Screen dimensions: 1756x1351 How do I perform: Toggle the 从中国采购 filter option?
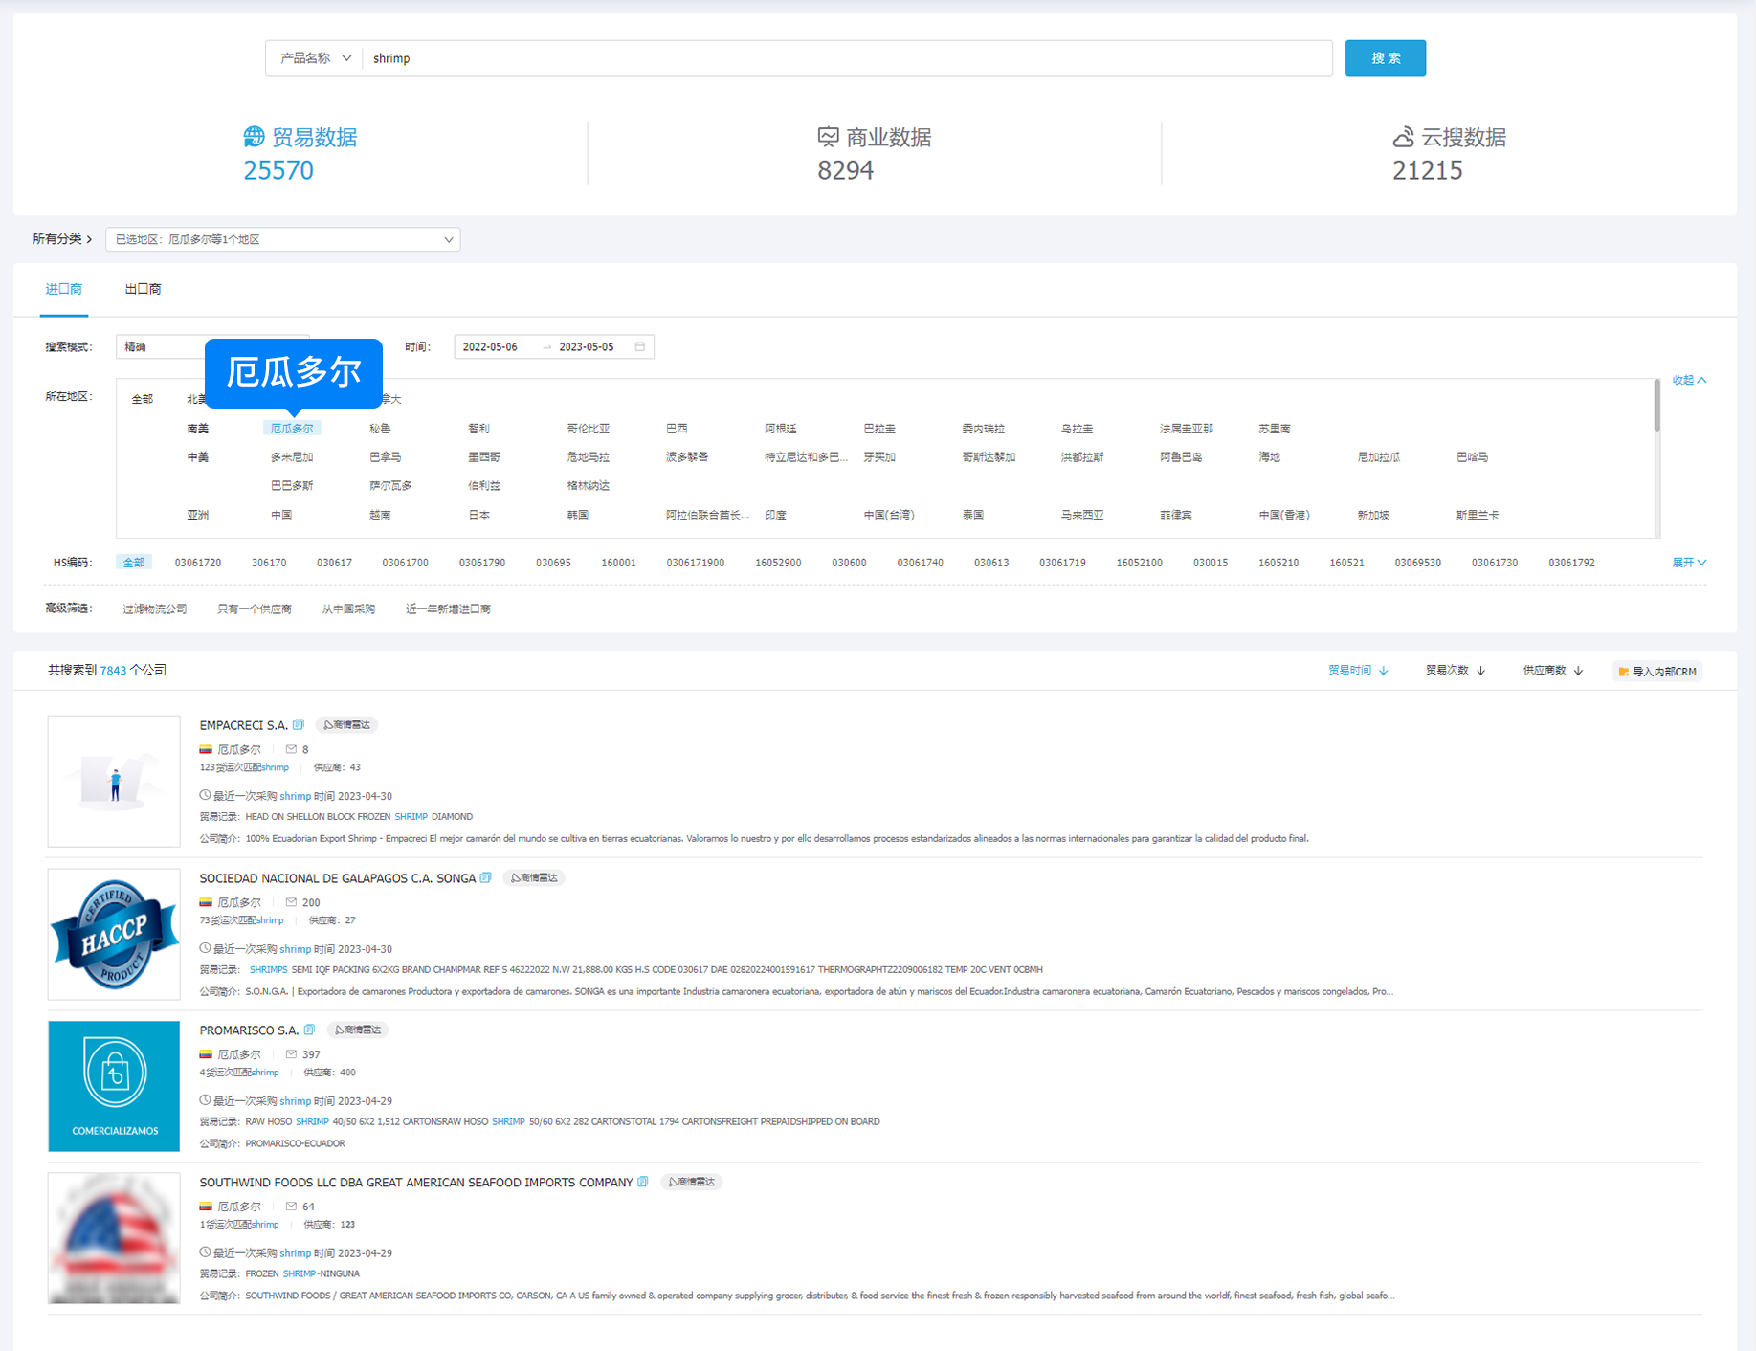(348, 609)
